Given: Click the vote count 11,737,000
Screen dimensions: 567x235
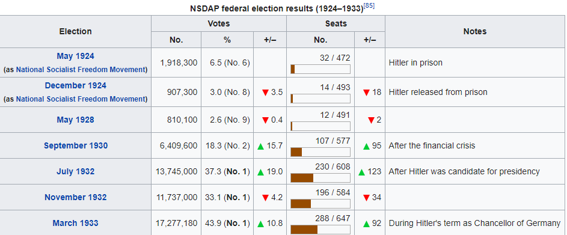Looking at the screenshot, I should tap(176, 197).
